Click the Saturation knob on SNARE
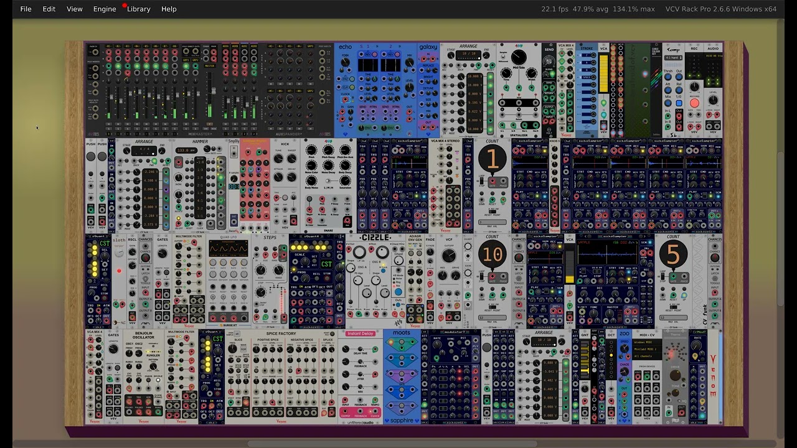This screenshot has height=448, width=797. click(x=345, y=180)
